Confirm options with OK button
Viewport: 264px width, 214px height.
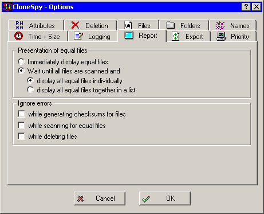[x=165, y=199]
